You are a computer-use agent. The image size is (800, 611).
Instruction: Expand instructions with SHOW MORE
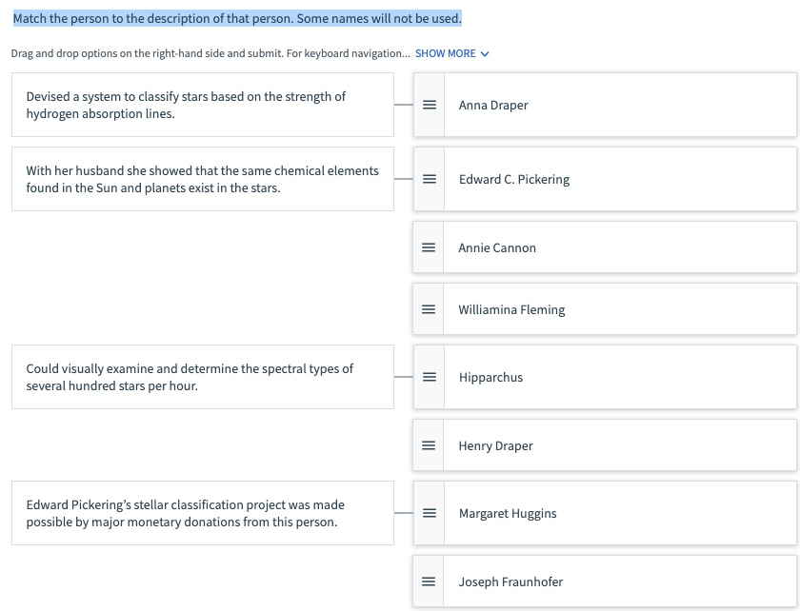coord(452,53)
